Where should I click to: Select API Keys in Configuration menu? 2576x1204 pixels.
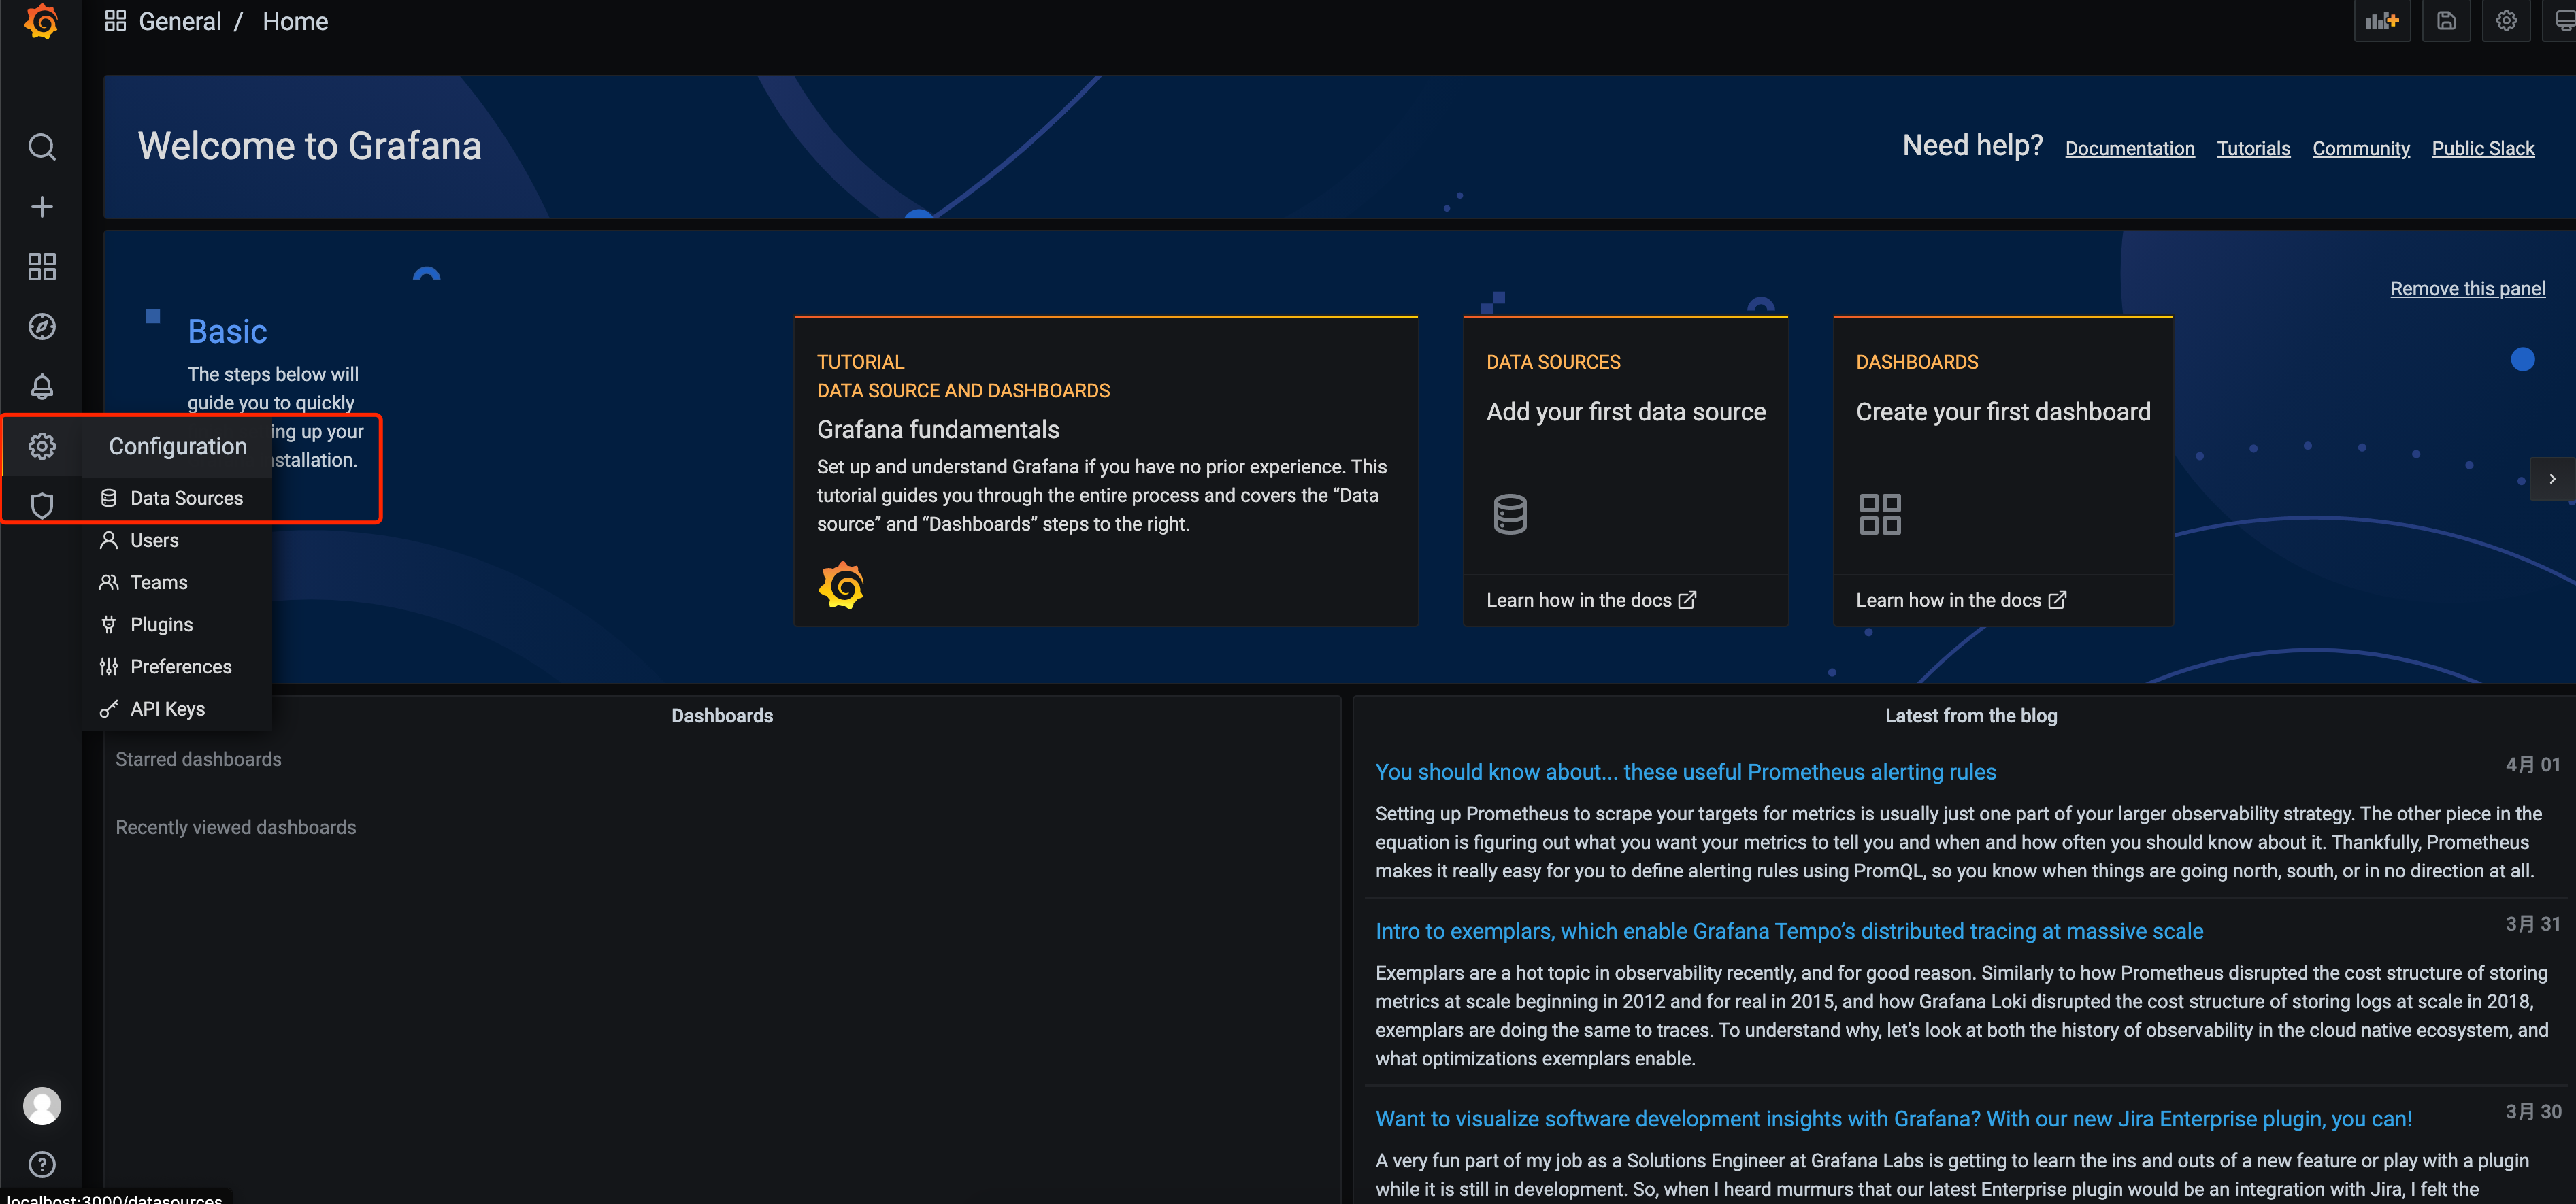coord(177,709)
